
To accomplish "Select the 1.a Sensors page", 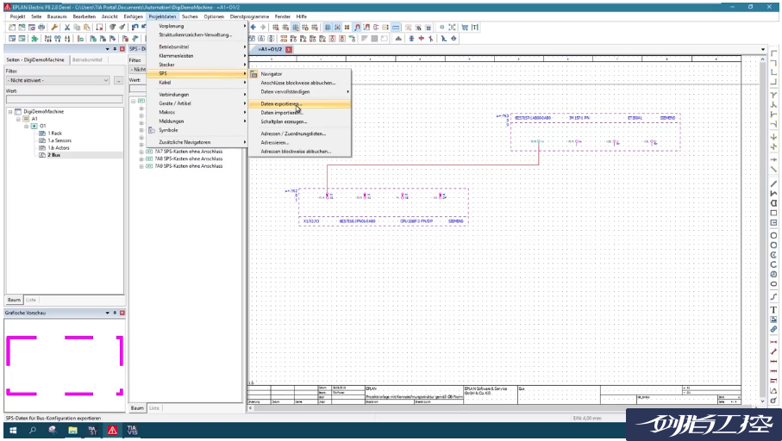I will (x=59, y=140).
